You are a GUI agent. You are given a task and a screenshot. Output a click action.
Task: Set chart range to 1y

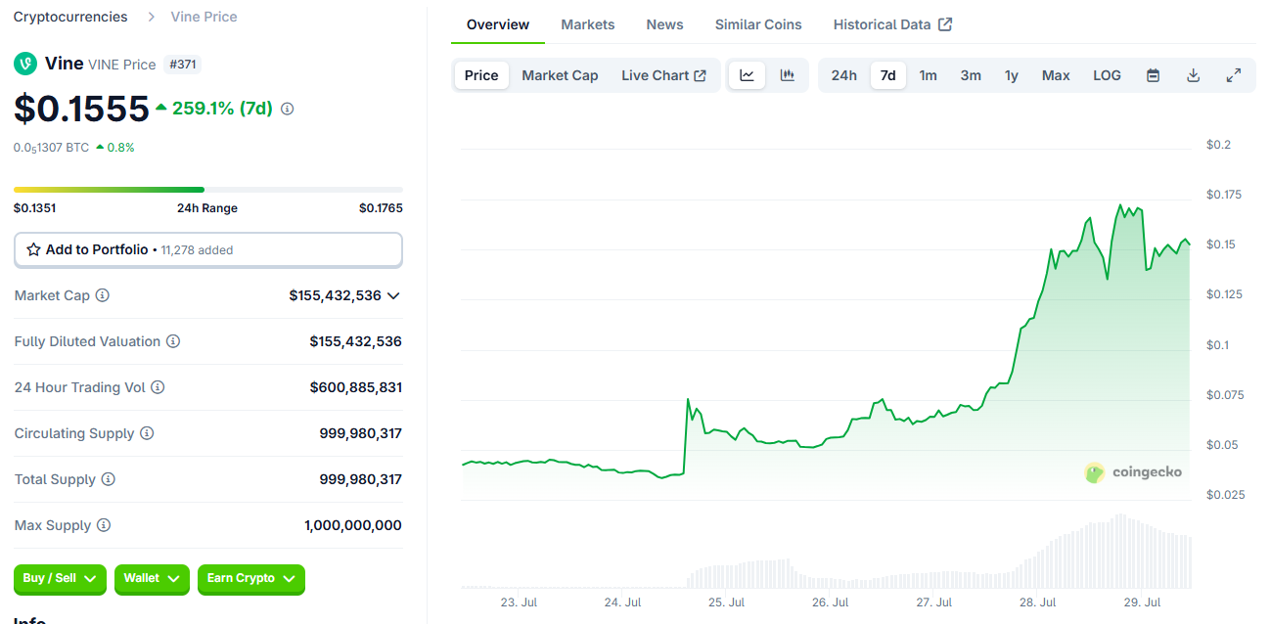tap(1012, 75)
